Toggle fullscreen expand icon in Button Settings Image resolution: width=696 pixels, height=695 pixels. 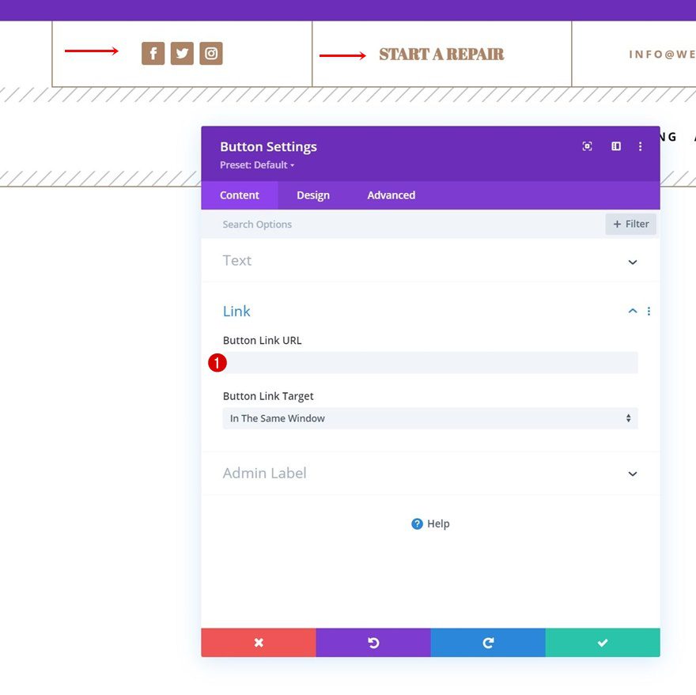coord(587,146)
